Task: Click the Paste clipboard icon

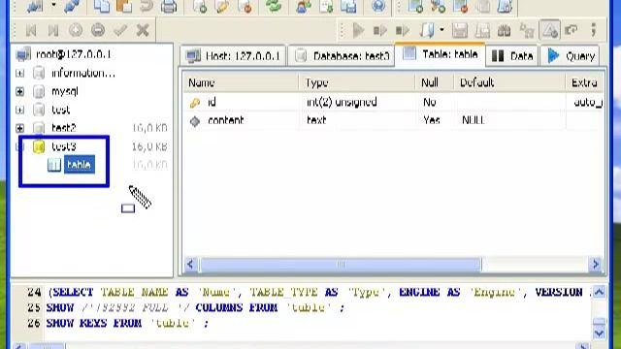Action: 124,7
